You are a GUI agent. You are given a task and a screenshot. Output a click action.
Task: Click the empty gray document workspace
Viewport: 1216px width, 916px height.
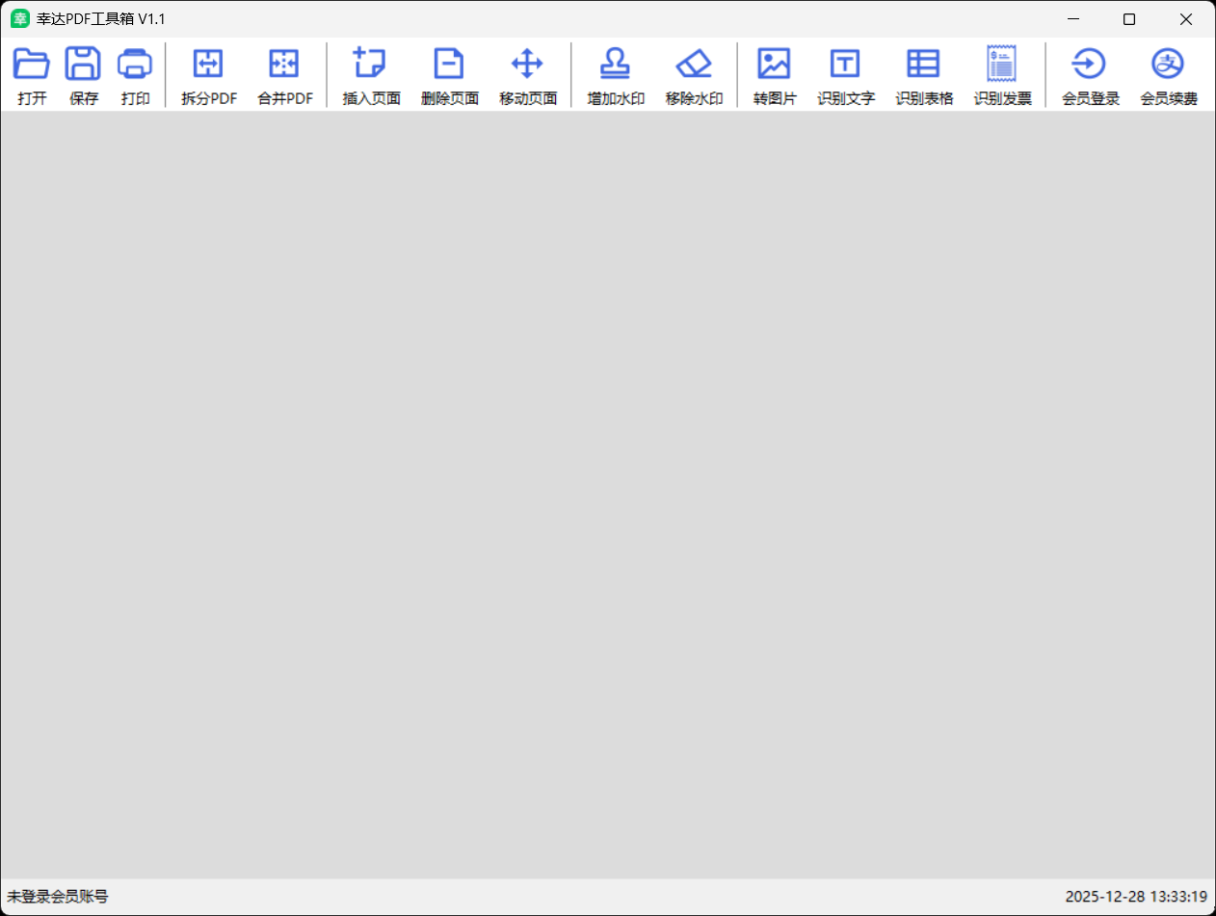coord(607,491)
